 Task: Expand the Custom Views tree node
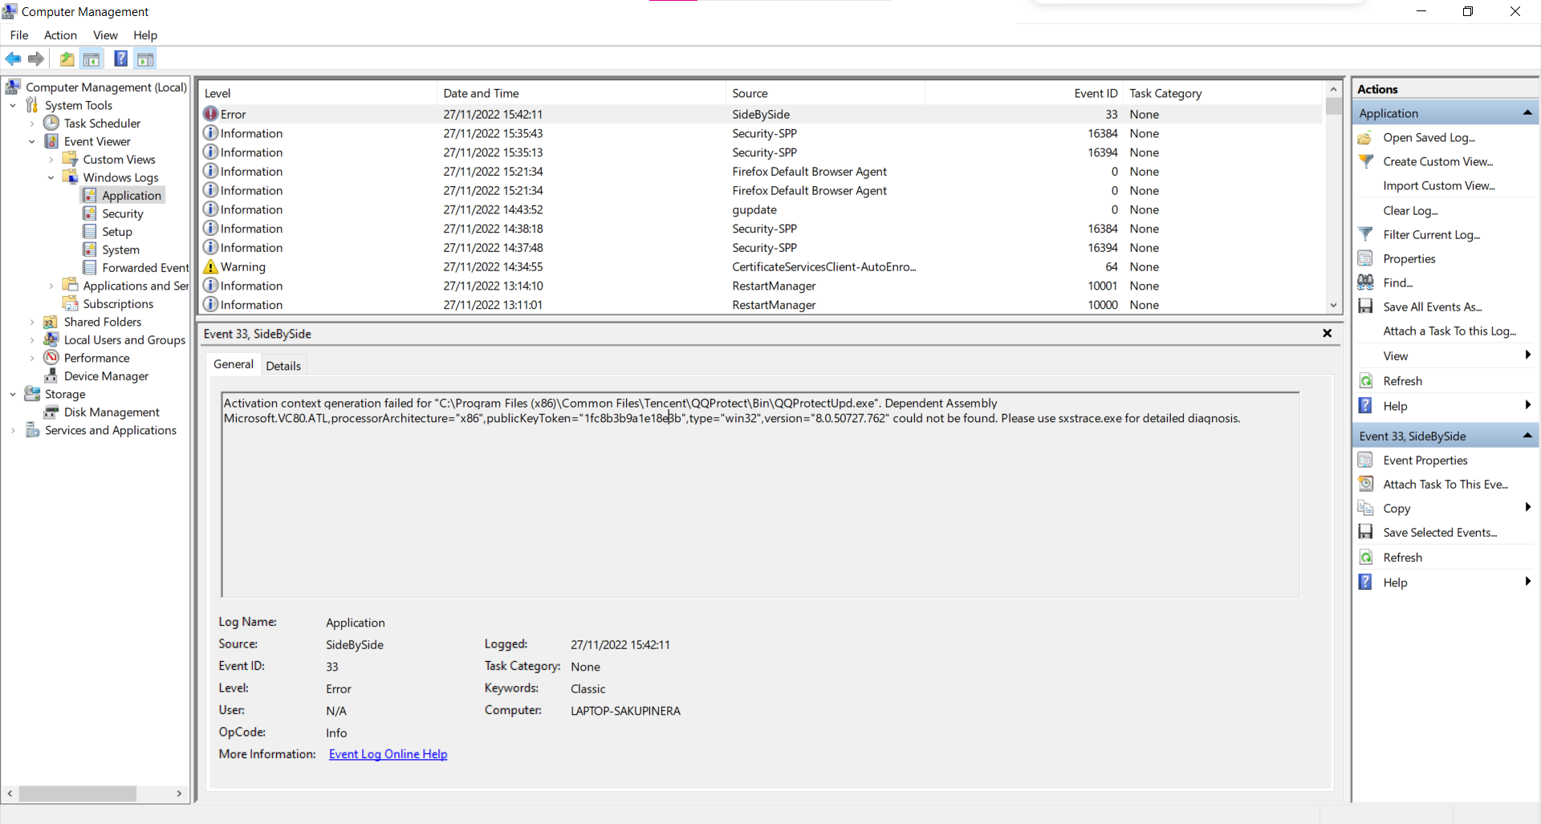(51, 160)
